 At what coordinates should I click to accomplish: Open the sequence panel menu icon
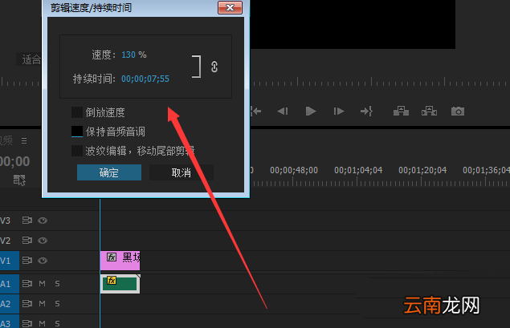point(24,140)
